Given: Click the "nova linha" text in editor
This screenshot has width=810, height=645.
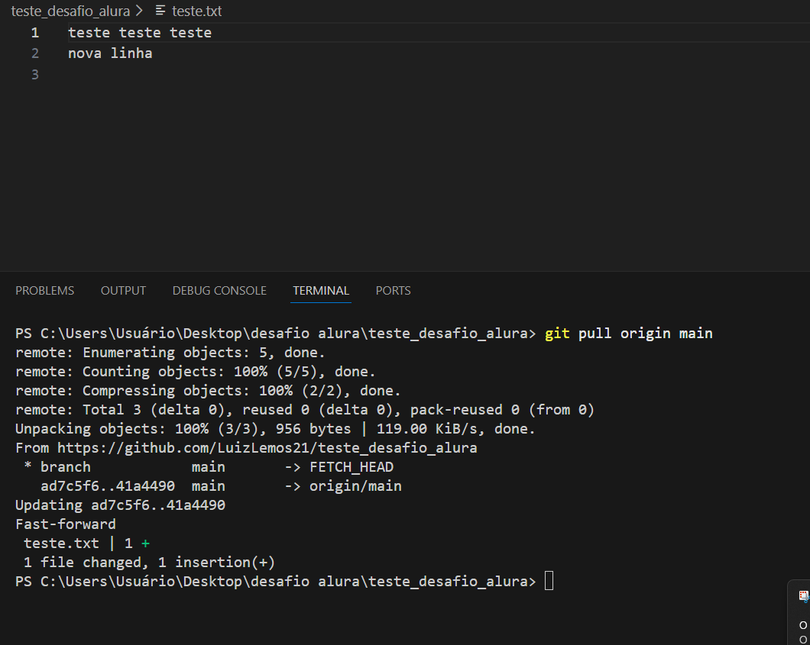Looking at the screenshot, I should 110,53.
